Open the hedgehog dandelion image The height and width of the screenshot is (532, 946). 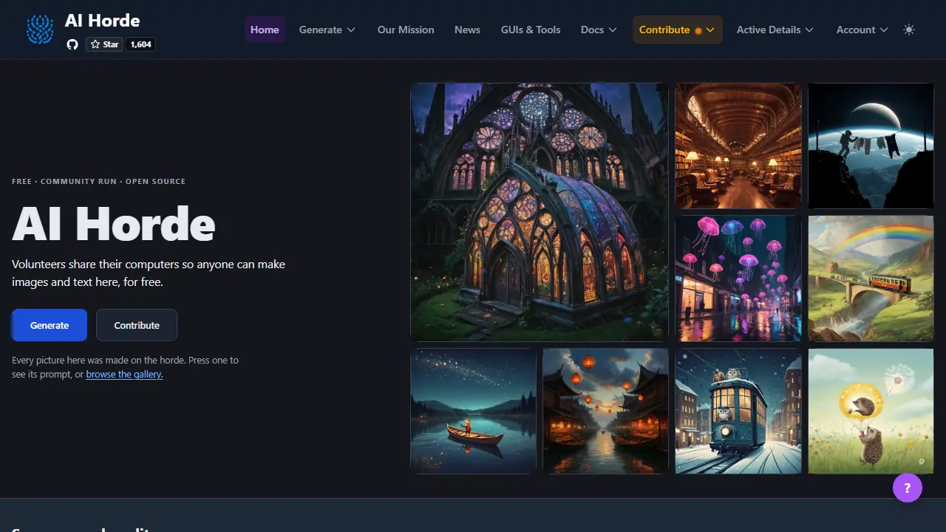point(871,411)
